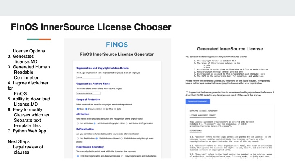The image size is (295, 166).
Task: Toggle the Code scope checkbox
Action: 77,109
